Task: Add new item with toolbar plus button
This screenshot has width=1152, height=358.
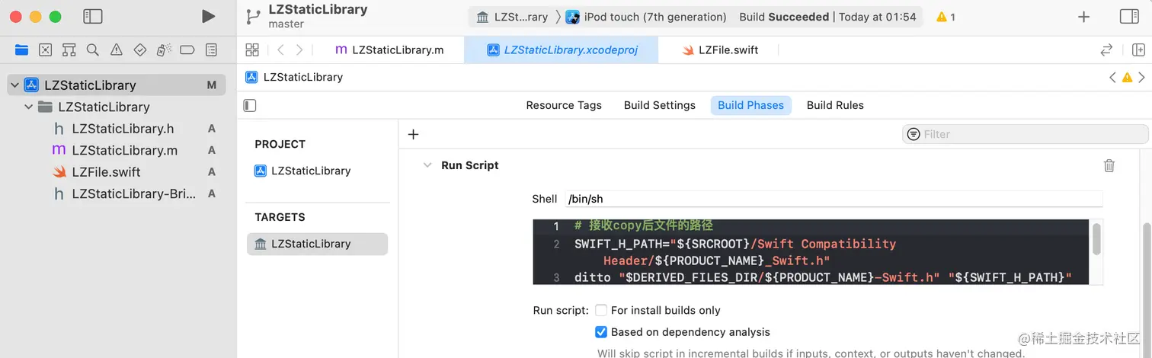Action: pos(1083,17)
